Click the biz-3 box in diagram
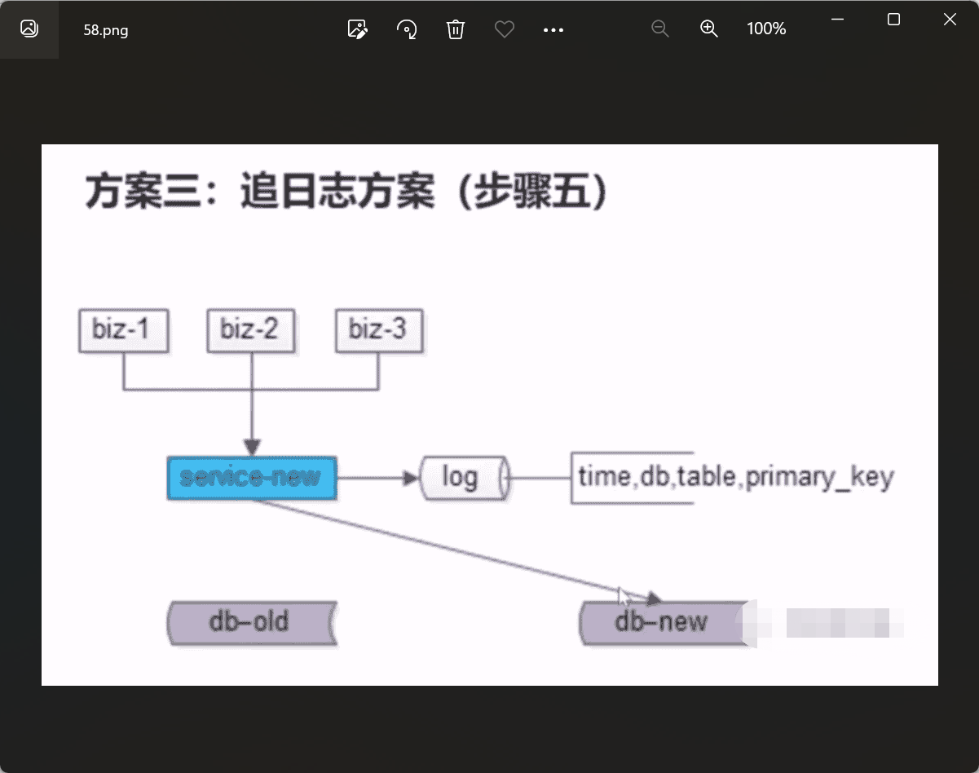 [379, 331]
